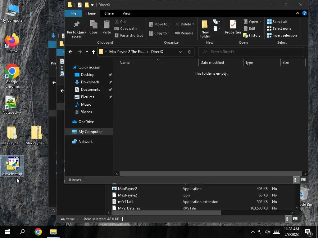The width and height of the screenshot is (318, 238).
Task: Click the Search DirectX field
Action: (x=251, y=52)
